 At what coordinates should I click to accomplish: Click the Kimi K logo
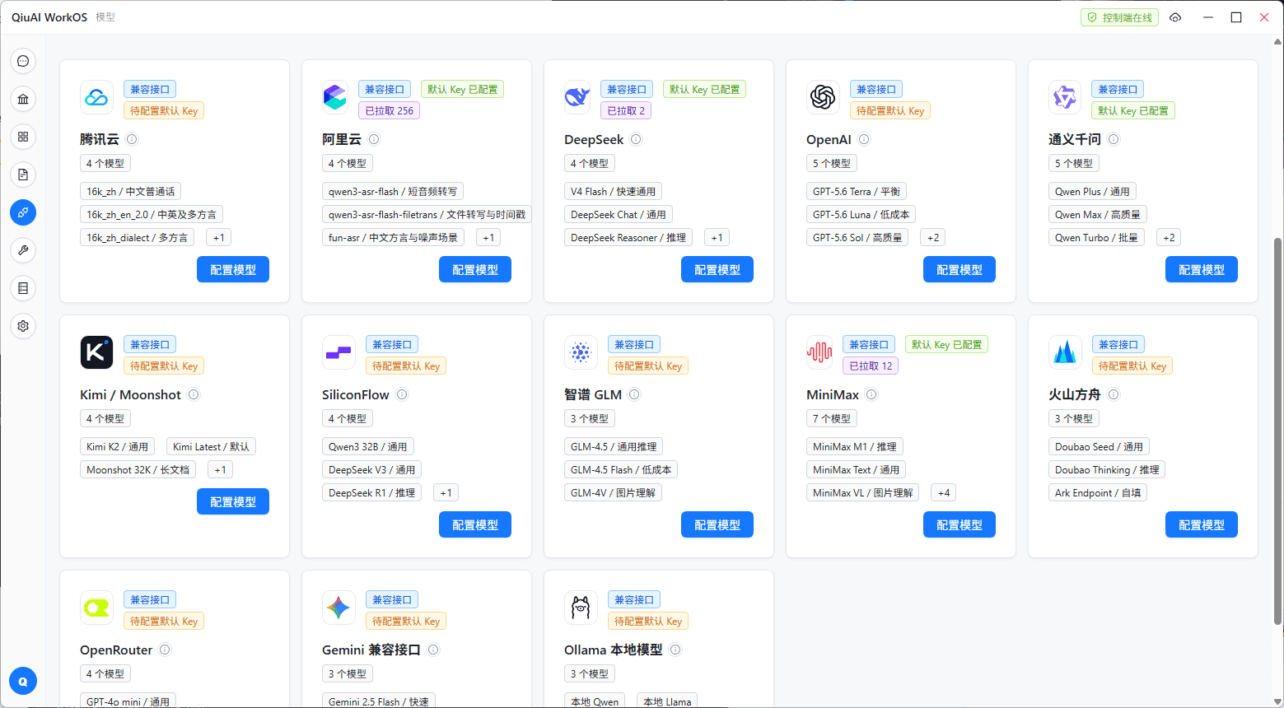point(96,352)
